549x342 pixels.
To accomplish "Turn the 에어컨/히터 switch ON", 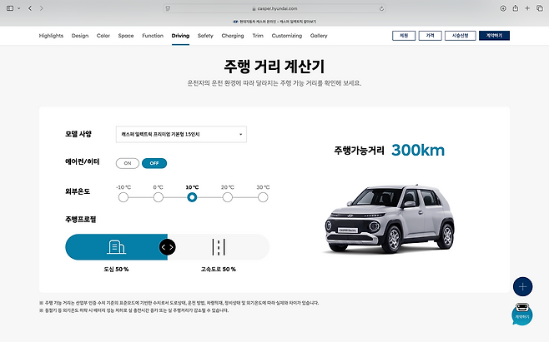I will coord(128,163).
